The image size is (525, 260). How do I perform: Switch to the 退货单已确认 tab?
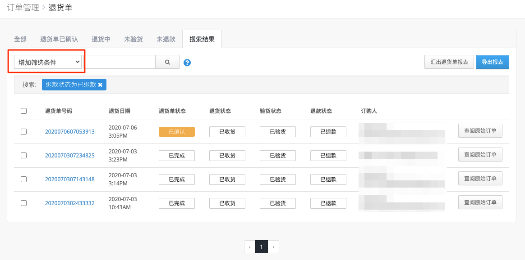[x=59, y=39]
